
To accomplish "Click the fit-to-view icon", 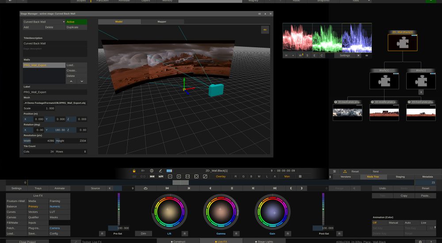I will click(197, 176).
